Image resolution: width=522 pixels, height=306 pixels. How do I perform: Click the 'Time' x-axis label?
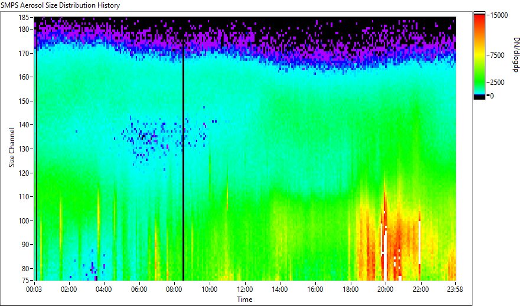[x=244, y=300]
